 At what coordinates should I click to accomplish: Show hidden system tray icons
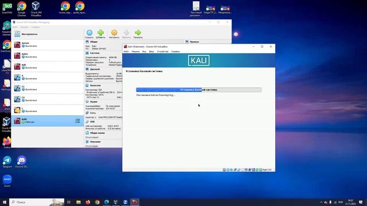pos(321,202)
